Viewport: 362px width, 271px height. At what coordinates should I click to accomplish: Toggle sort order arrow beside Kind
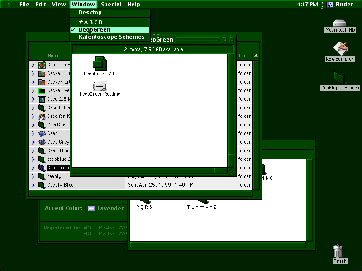pos(256,56)
